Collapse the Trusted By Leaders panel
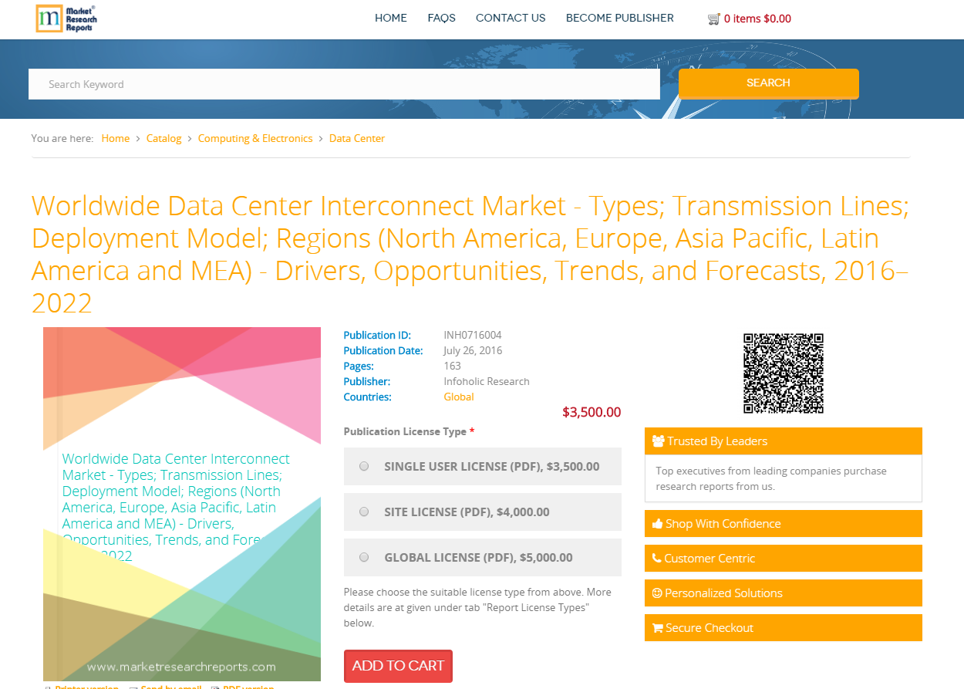964x689 pixels. (x=784, y=441)
